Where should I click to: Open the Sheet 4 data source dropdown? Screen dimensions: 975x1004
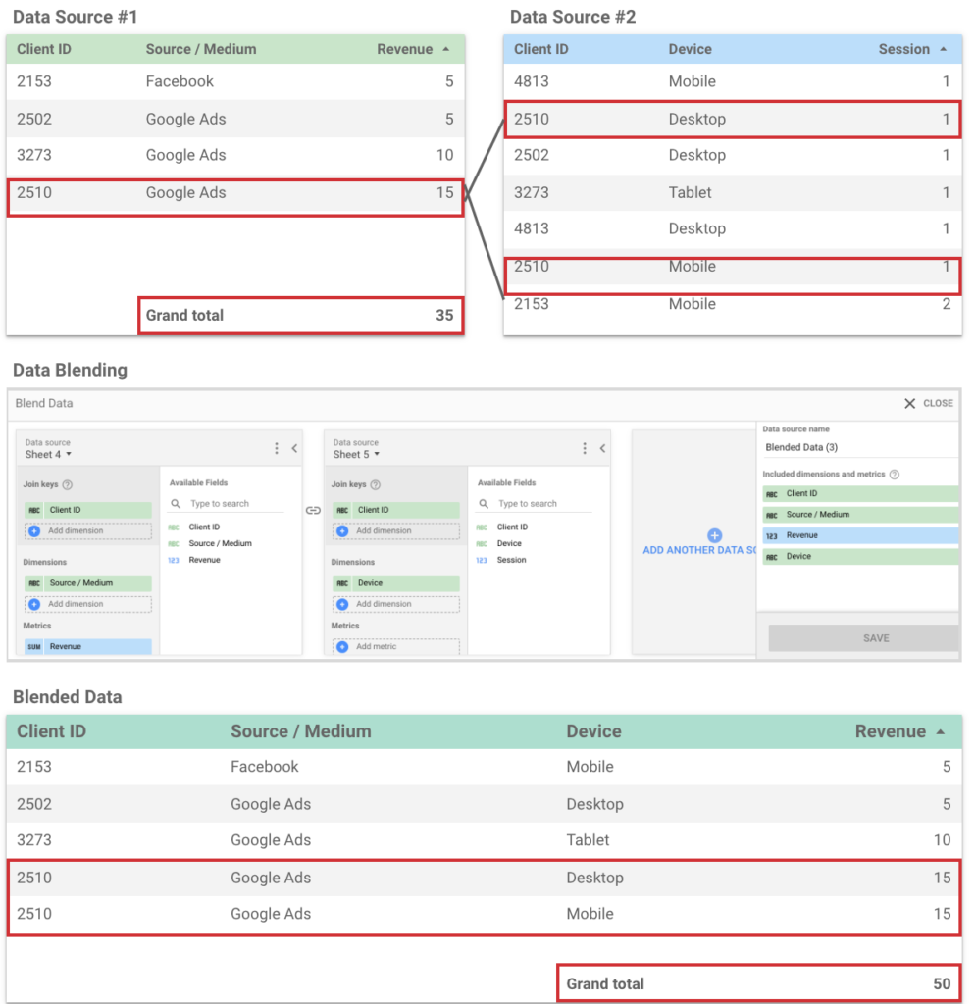tap(69, 455)
